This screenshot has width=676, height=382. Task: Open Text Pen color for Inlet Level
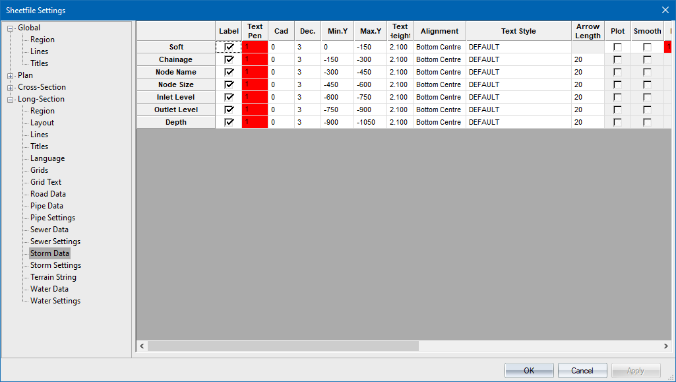coord(255,97)
